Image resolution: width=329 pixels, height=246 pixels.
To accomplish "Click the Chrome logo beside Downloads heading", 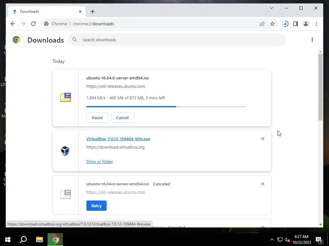I will [x=16, y=40].
